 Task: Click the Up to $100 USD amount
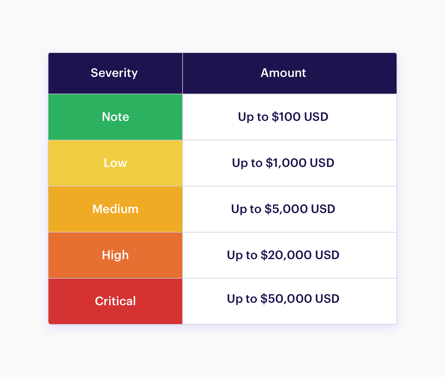click(x=283, y=117)
